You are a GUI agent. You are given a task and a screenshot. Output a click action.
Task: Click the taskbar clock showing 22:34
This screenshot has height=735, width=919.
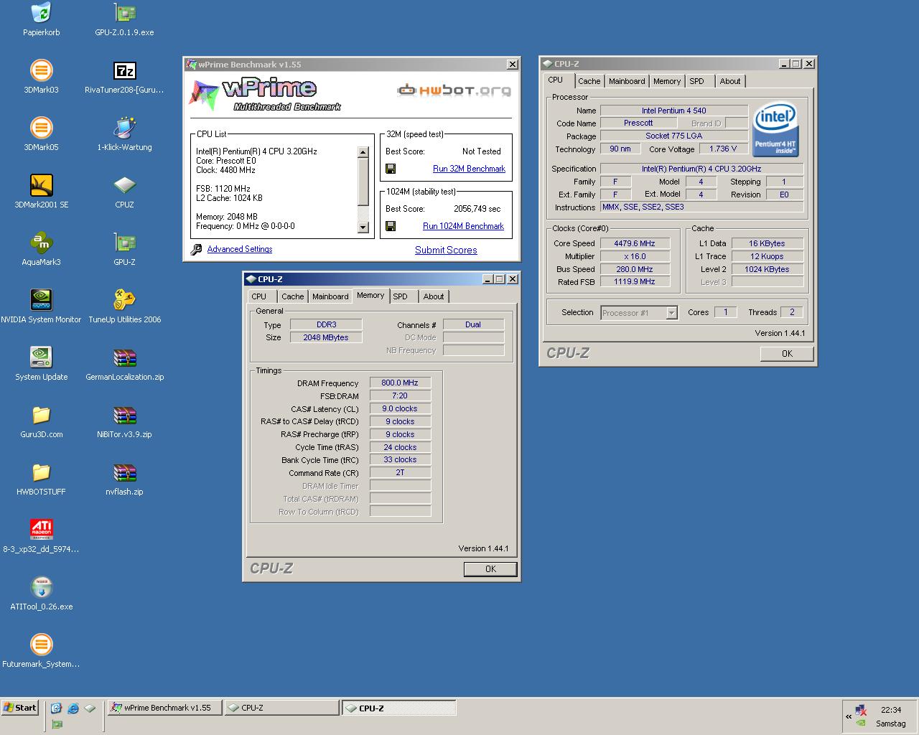[891, 710]
